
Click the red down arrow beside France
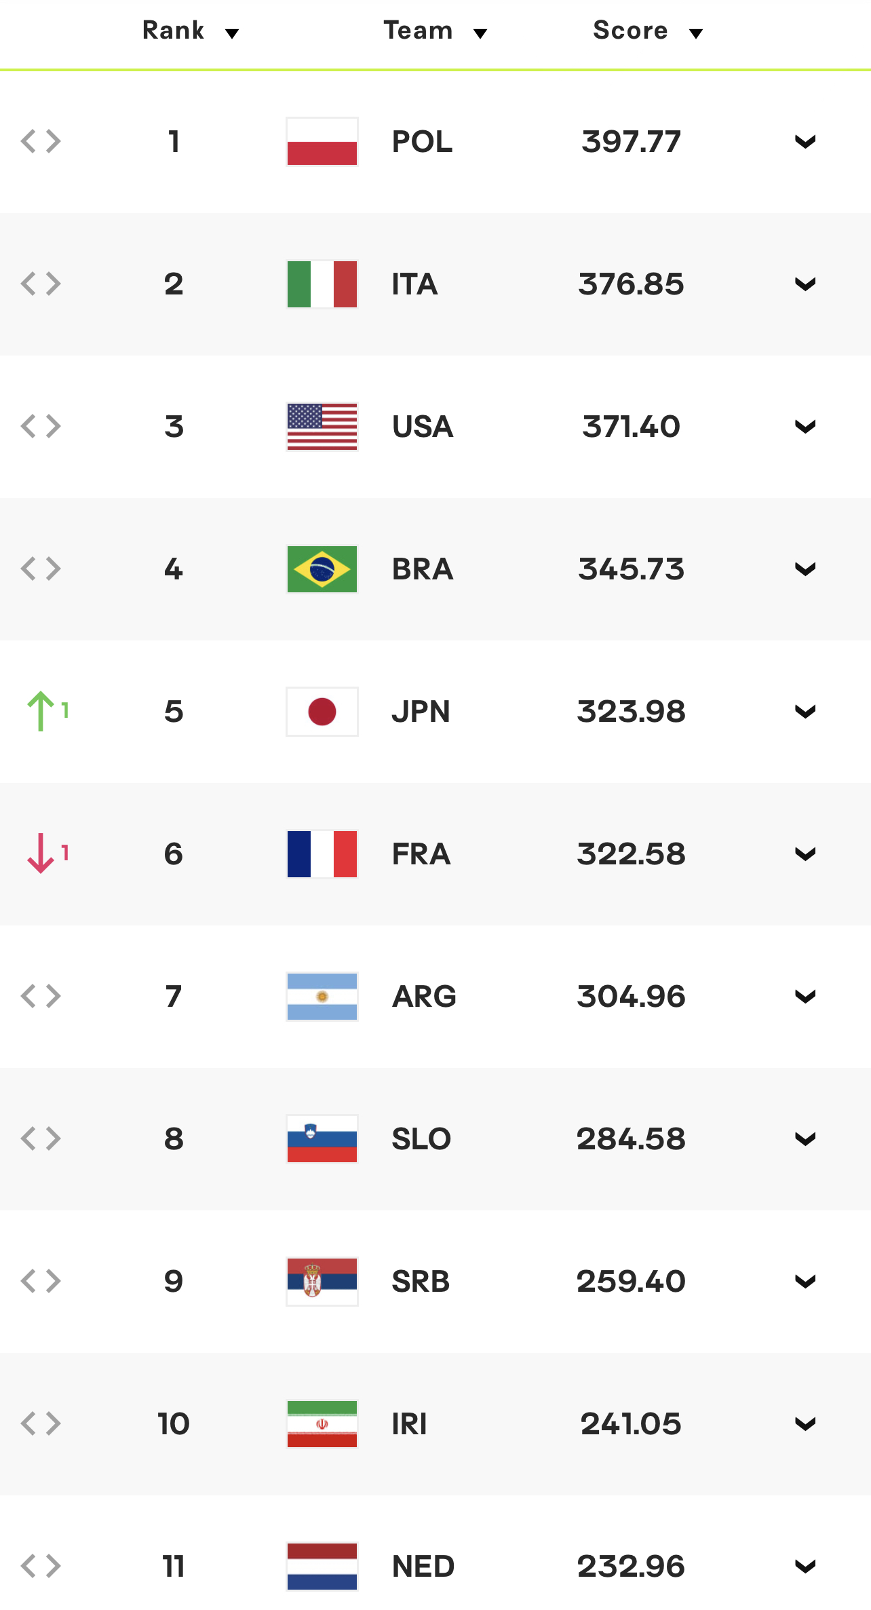pyautogui.click(x=41, y=854)
